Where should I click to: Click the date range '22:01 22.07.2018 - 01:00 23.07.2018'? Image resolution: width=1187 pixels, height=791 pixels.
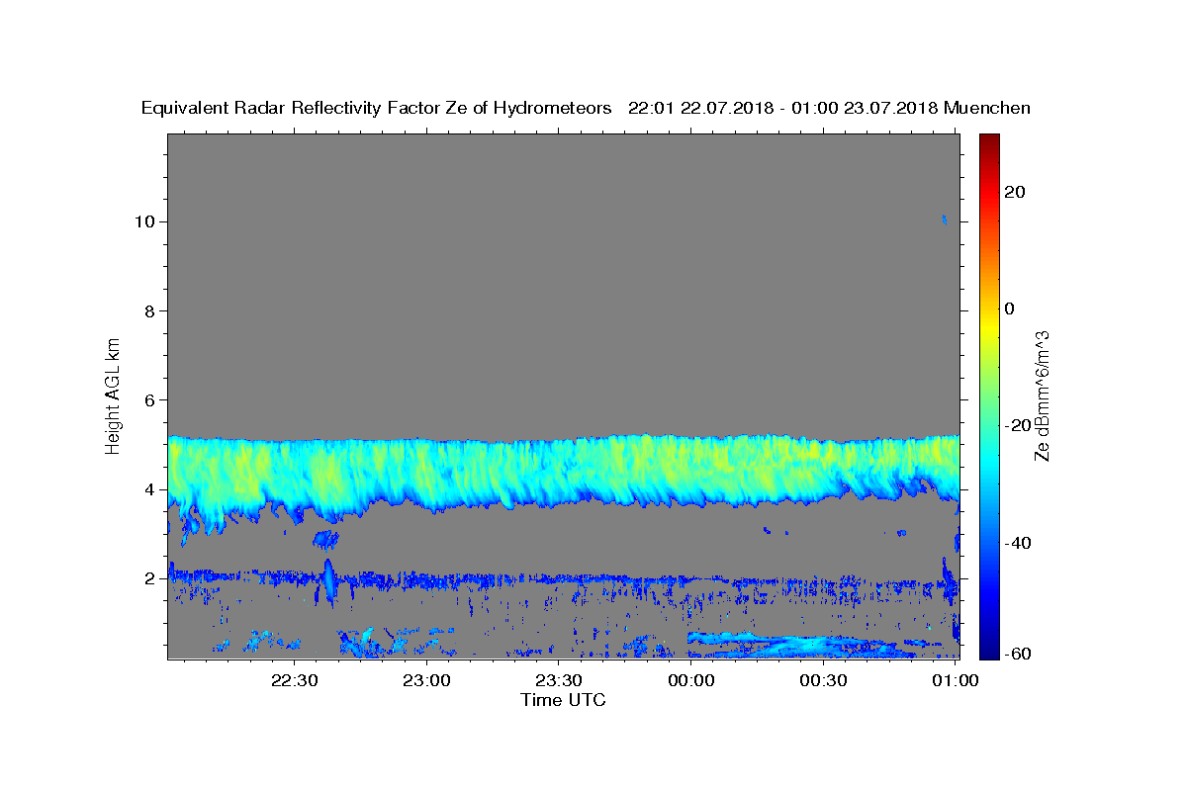[x=783, y=109]
